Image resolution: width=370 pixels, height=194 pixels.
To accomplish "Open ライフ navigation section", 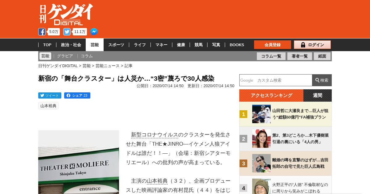I will 140,45.
